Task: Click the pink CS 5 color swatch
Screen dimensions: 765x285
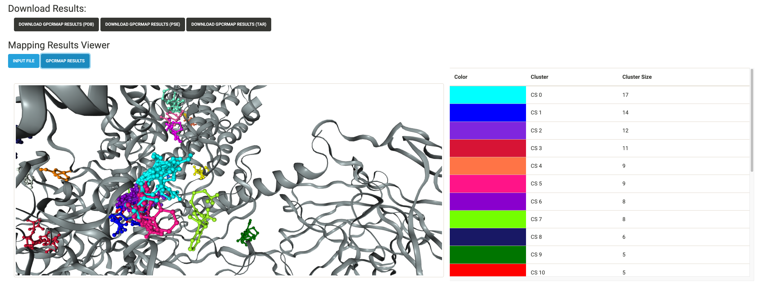Action: (488, 184)
